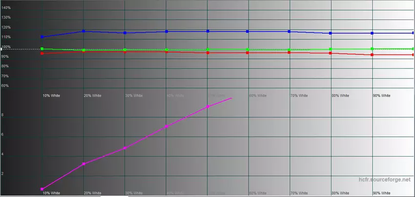Screen dimensions: 415x197
Task: Select the blue data marker at 10% White
Action: point(42,37)
